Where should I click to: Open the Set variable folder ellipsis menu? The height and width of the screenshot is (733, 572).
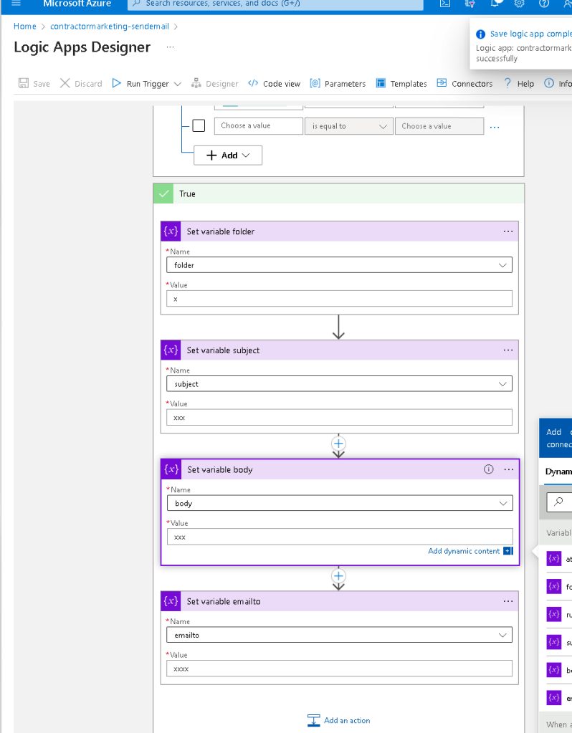point(508,231)
